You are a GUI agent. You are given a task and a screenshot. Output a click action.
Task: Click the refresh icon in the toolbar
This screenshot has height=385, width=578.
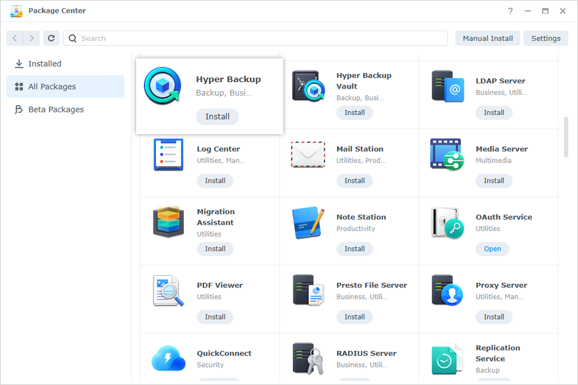point(51,38)
